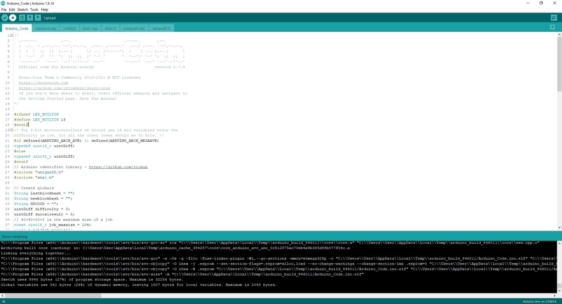Open the File menu
The image size is (562, 304).
point(4,10)
